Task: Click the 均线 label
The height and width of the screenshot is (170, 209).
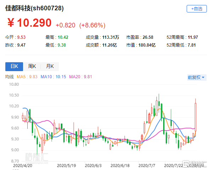Action: pyautogui.click(x=10, y=77)
